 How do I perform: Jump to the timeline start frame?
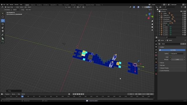73,94
